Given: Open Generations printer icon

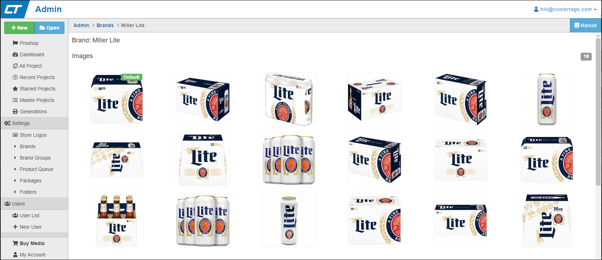Looking at the screenshot, I should [x=15, y=111].
